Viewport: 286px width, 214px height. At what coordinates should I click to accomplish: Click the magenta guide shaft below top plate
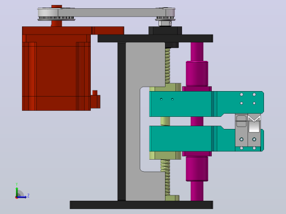(197, 52)
